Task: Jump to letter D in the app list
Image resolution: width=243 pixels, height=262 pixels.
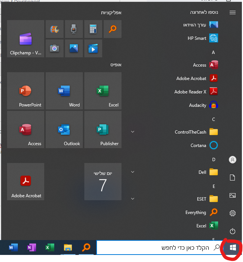Action: point(214,160)
